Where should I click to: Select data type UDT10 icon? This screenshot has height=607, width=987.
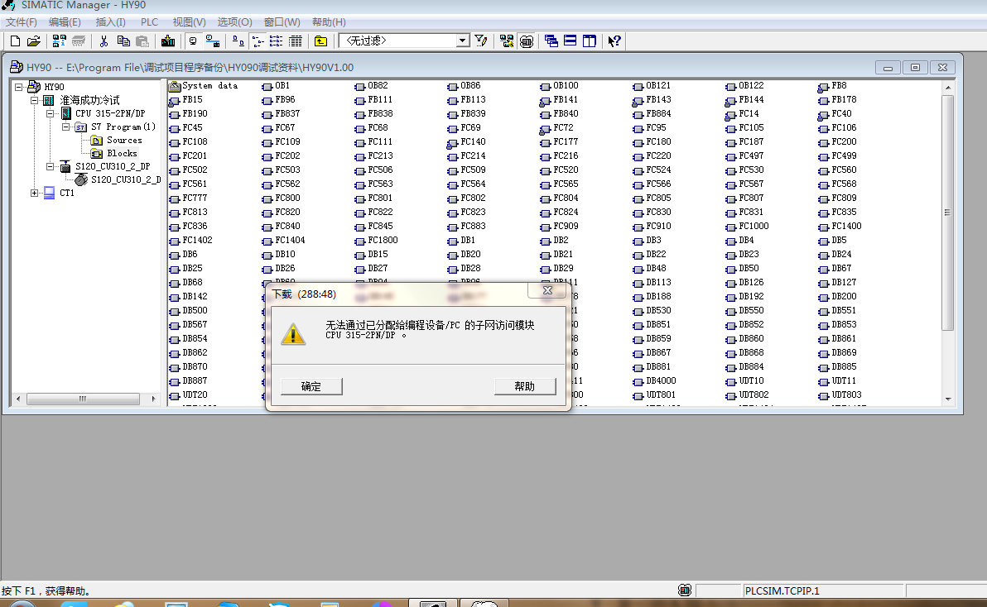tap(731, 381)
